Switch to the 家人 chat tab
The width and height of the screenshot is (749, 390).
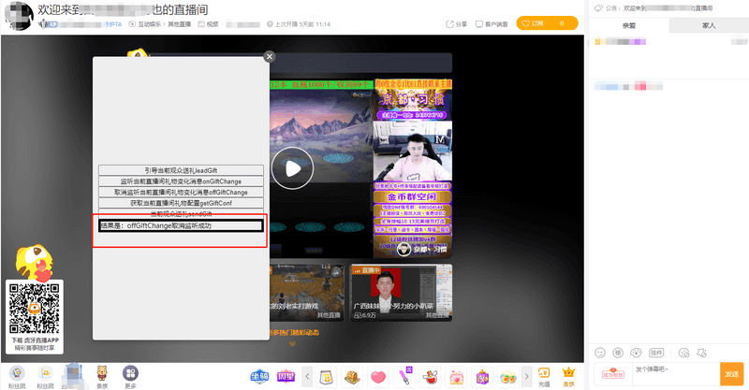[x=709, y=25]
